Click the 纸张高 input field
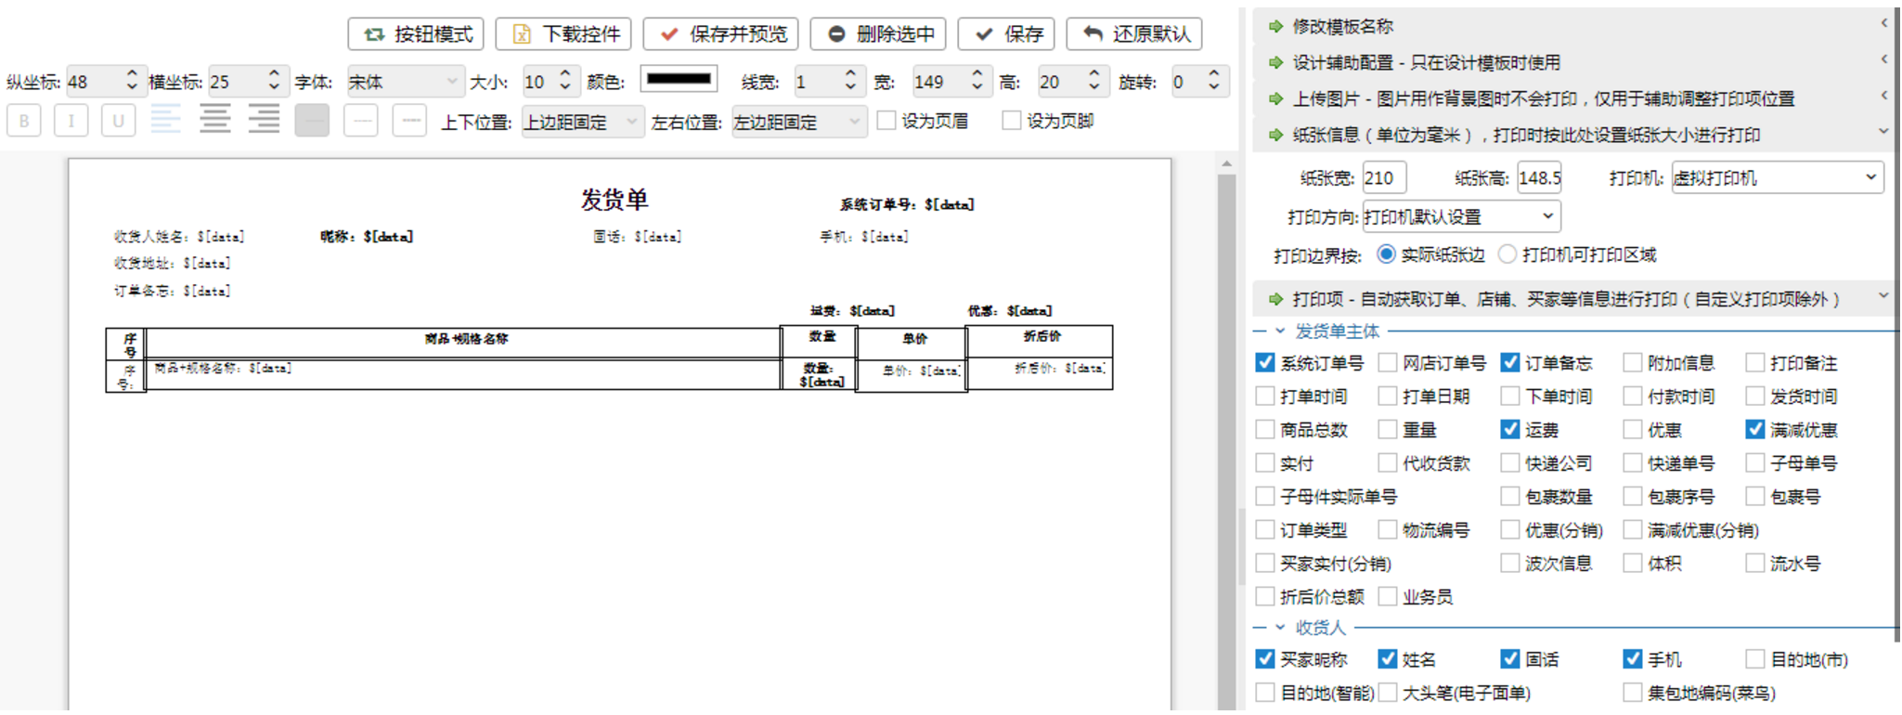 click(1539, 177)
